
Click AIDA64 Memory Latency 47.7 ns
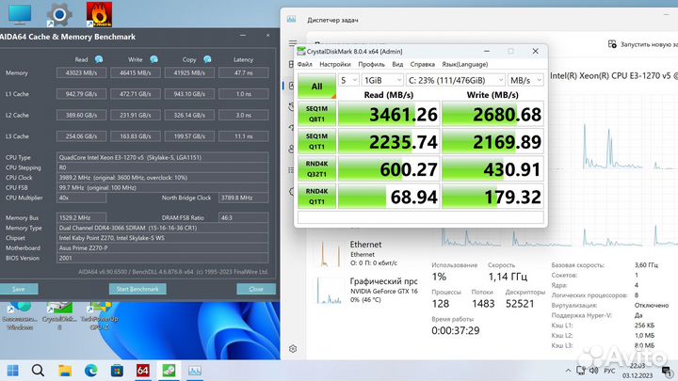click(244, 73)
